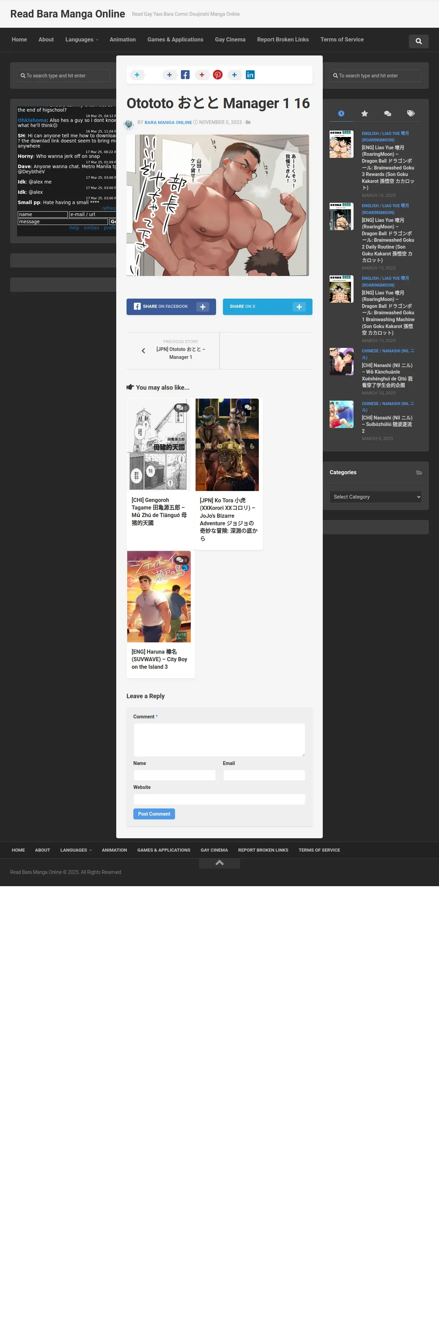
Task: Click Suíbōzhúliú 2 sidebar thumbnail
Action: pyautogui.click(x=342, y=414)
